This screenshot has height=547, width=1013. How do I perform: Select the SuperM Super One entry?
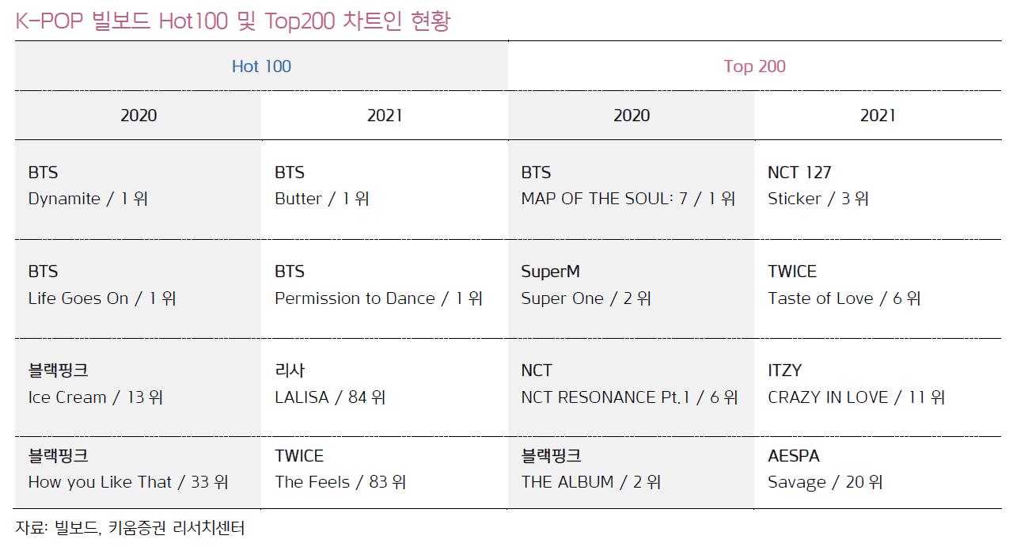pyautogui.click(x=631, y=288)
